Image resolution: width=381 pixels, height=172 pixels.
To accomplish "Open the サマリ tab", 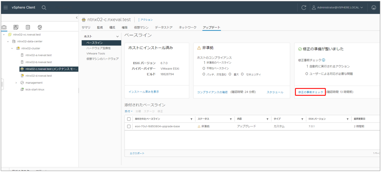I will [86, 28].
